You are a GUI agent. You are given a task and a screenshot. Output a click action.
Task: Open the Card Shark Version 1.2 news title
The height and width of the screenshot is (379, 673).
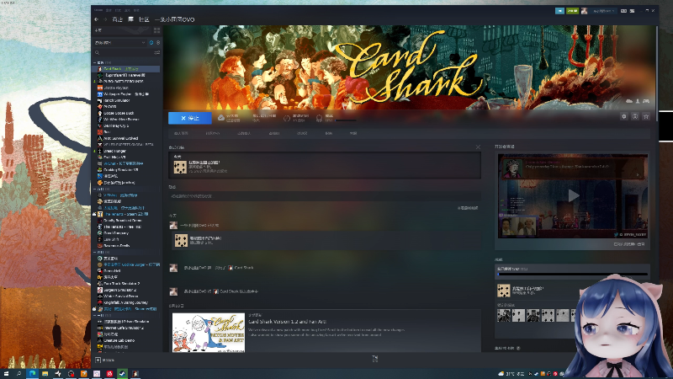[x=287, y=322]
